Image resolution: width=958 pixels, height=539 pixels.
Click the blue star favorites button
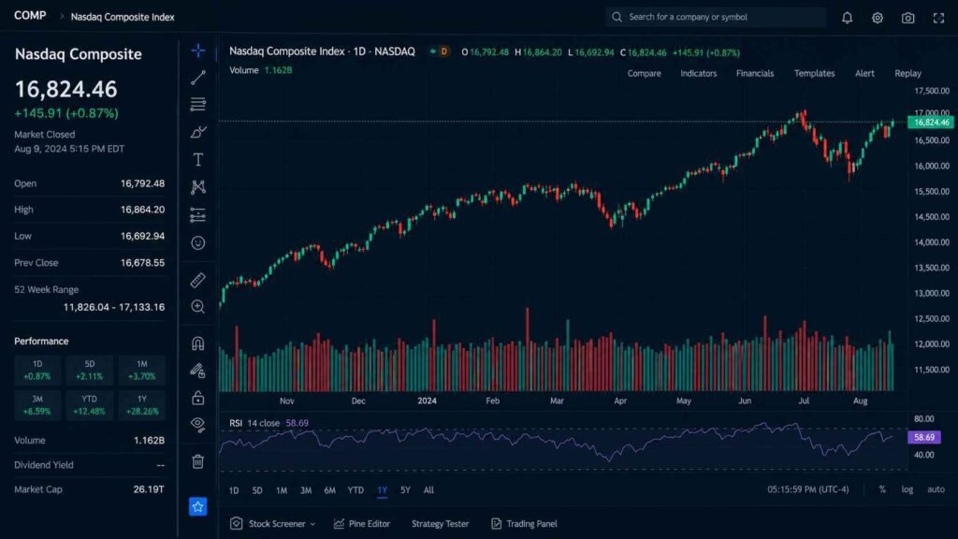(x=198, y=506)
